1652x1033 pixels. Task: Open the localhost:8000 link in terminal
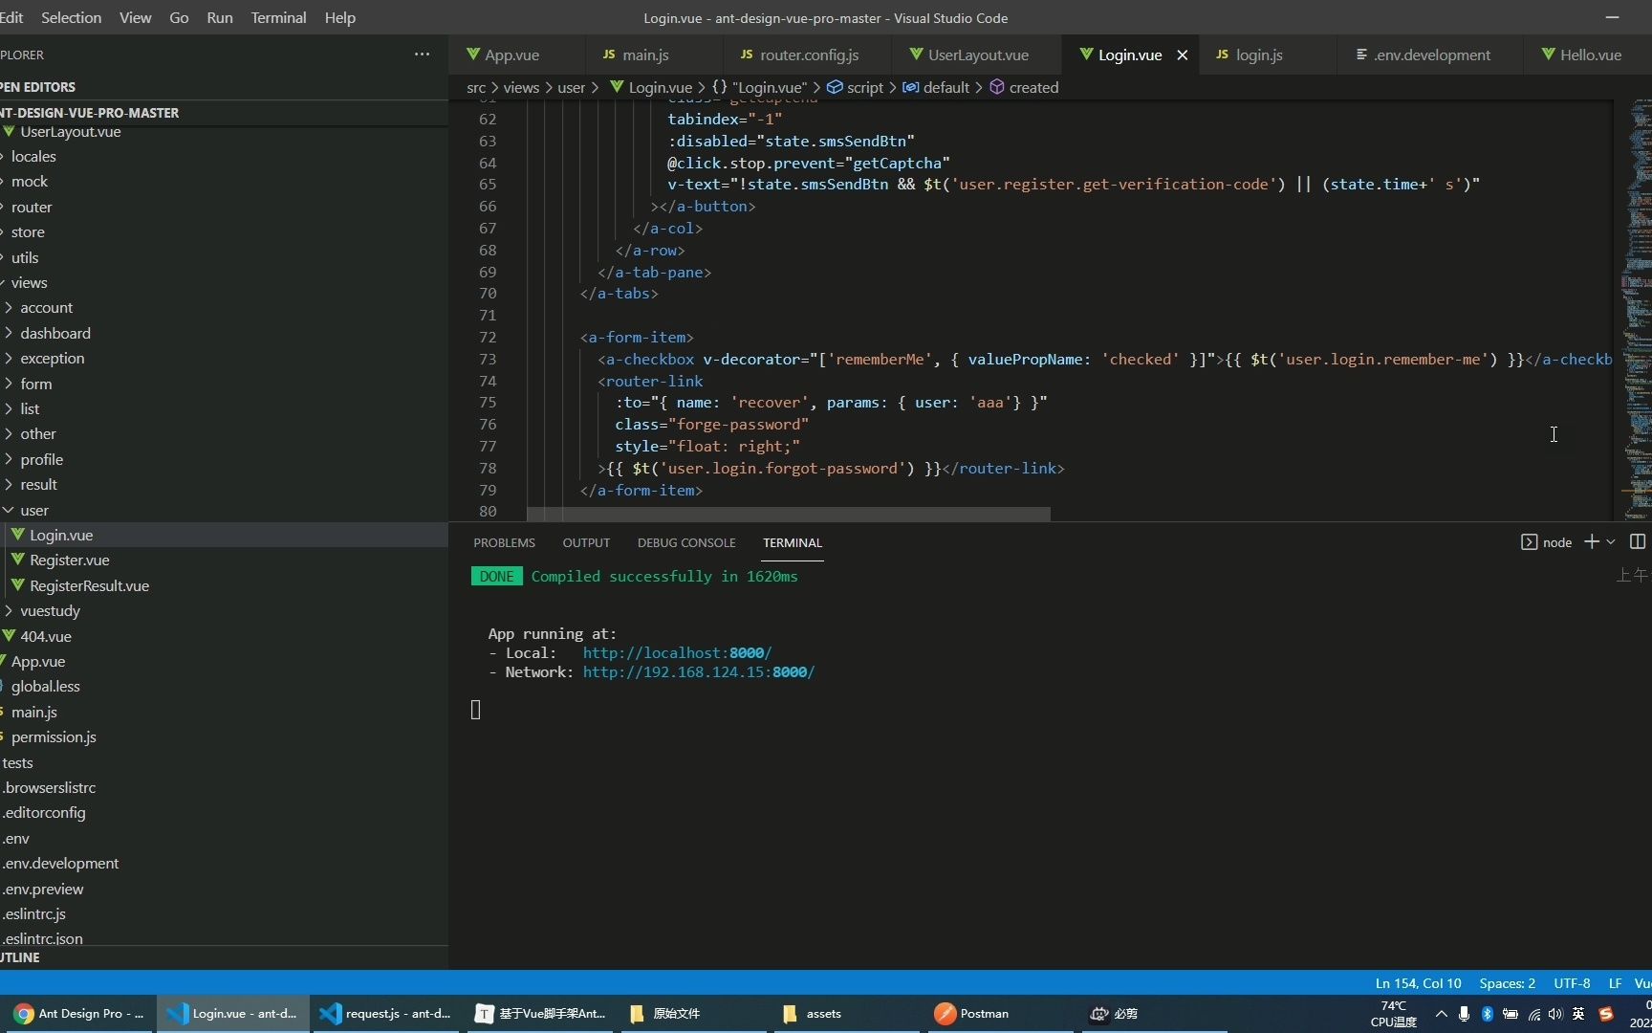pyautogui.click(x=677, y=652)
